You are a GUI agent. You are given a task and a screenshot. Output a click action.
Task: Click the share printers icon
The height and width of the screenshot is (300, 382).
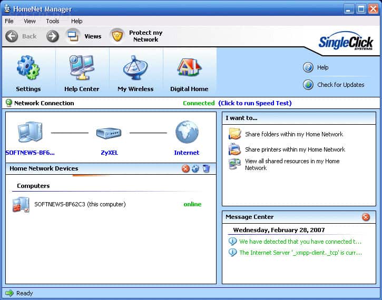click(x=235, y=149)
